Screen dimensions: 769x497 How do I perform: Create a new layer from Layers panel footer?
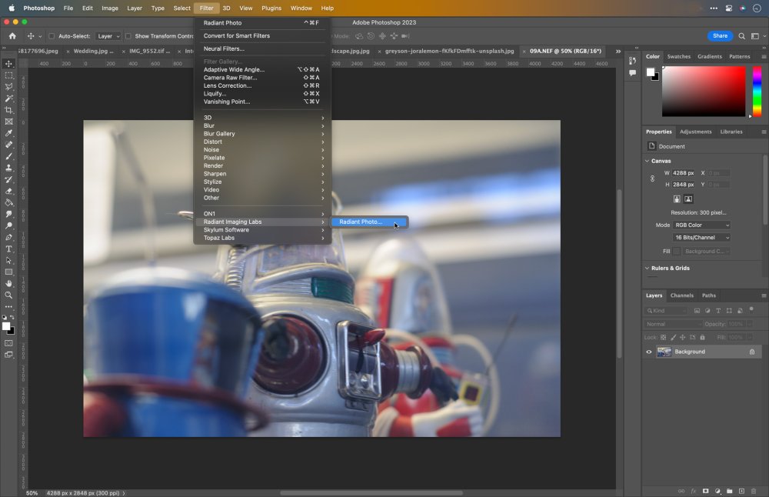741,491
